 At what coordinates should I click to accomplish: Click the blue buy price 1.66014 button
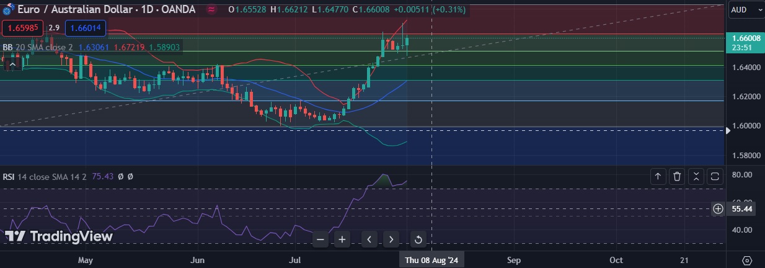86,28
